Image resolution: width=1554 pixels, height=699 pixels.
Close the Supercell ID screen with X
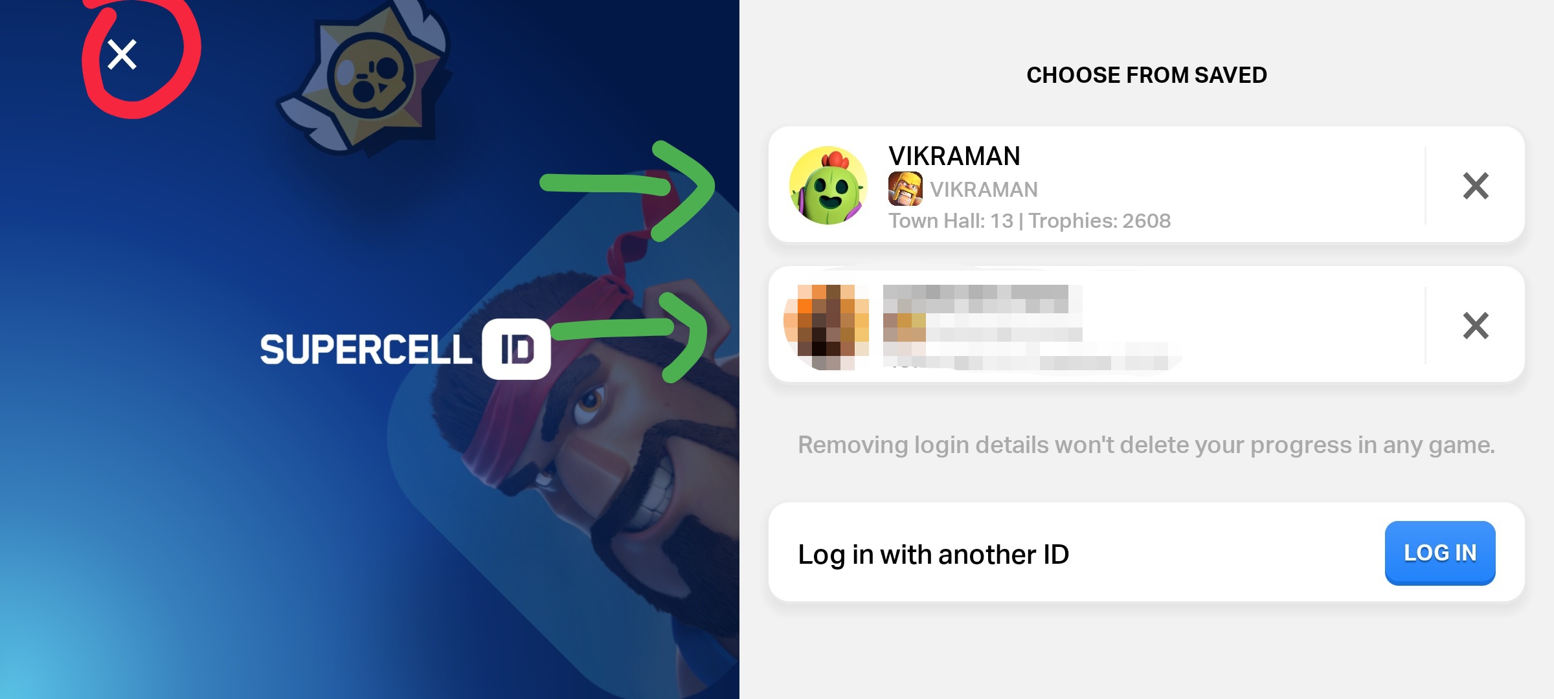[122, 54]
